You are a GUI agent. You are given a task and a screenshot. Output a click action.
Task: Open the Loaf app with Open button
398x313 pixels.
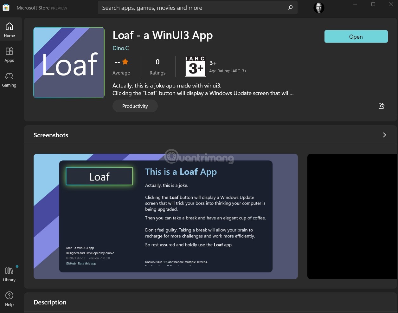(356, 36)
